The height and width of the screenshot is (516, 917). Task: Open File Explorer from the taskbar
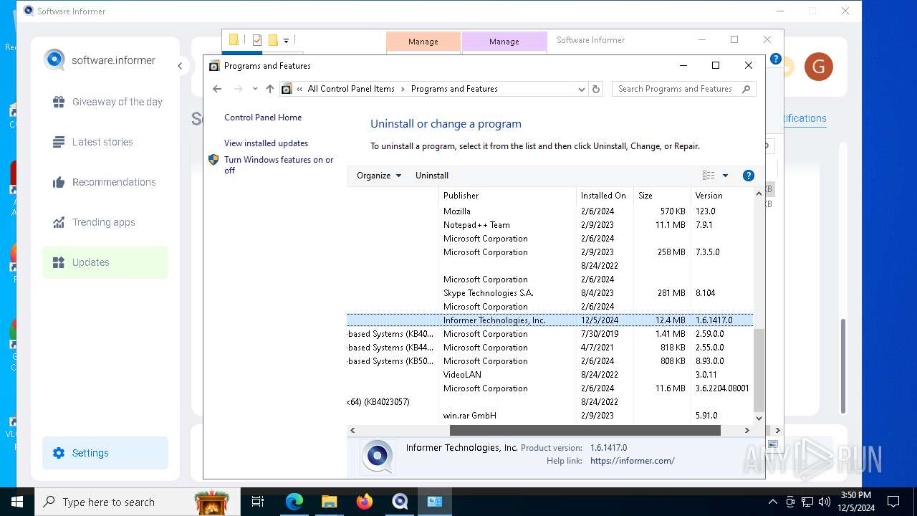(x=329, y=502)
